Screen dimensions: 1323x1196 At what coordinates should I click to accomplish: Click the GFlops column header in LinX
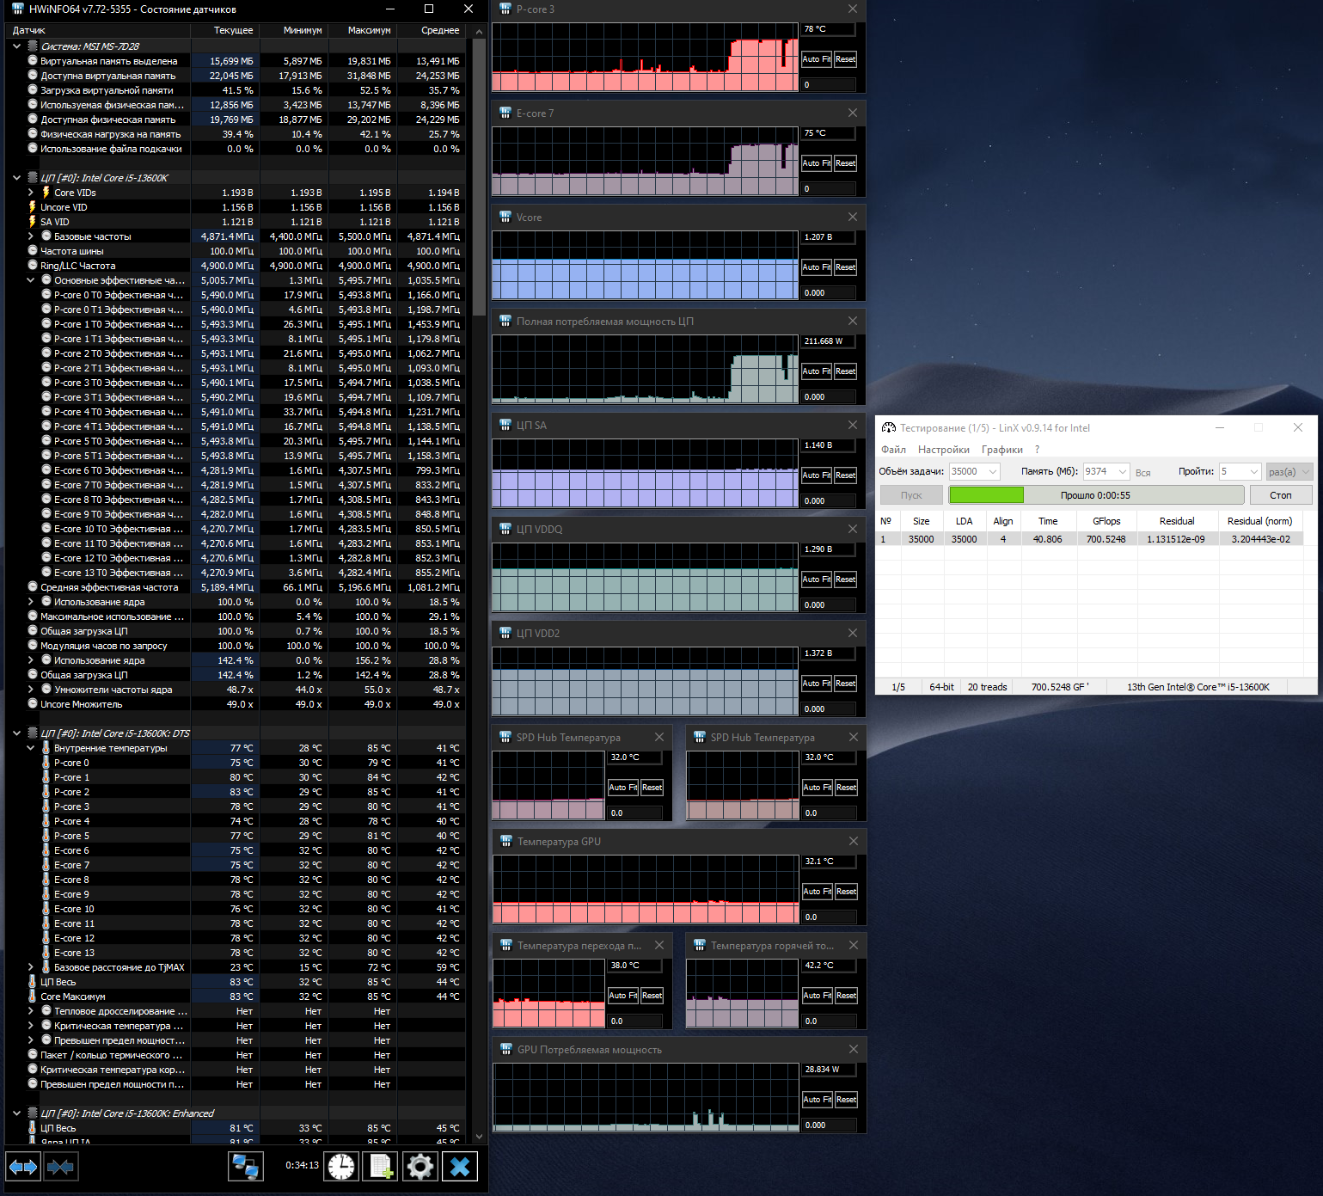coord(1106,521)
